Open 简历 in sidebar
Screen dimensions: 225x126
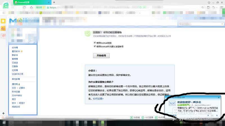pyautogui.click(x=14, y=99)
